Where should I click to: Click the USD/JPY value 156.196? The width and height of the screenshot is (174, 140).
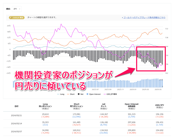tap(159, 114)
